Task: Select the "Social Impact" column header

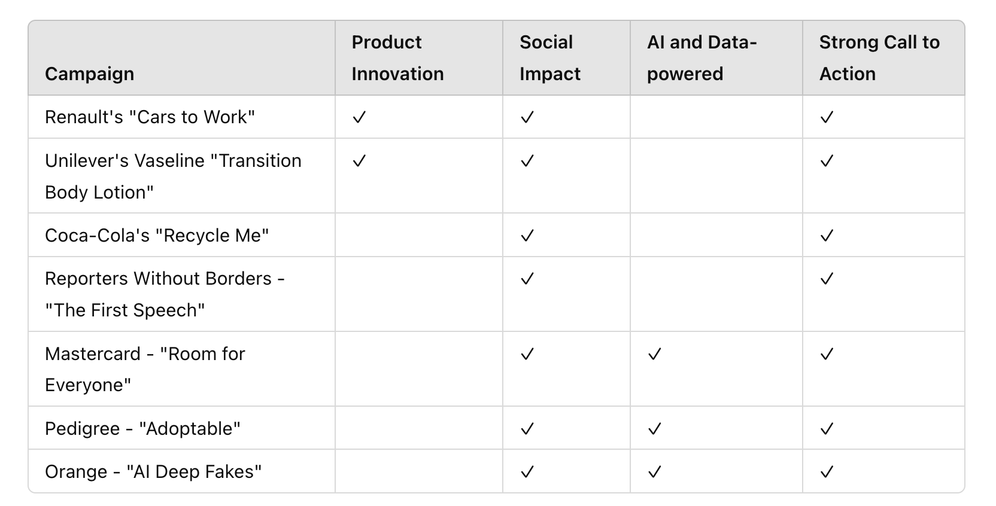Action: click(549, 58)
